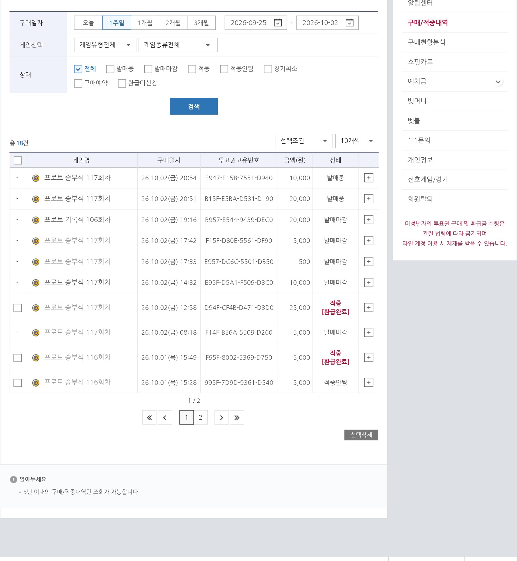Check the 환급미신청 status filter

tap(122, 83)
